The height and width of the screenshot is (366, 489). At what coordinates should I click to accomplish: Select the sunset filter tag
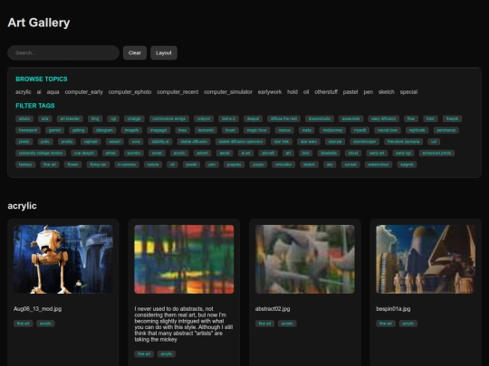click(350, 165)
